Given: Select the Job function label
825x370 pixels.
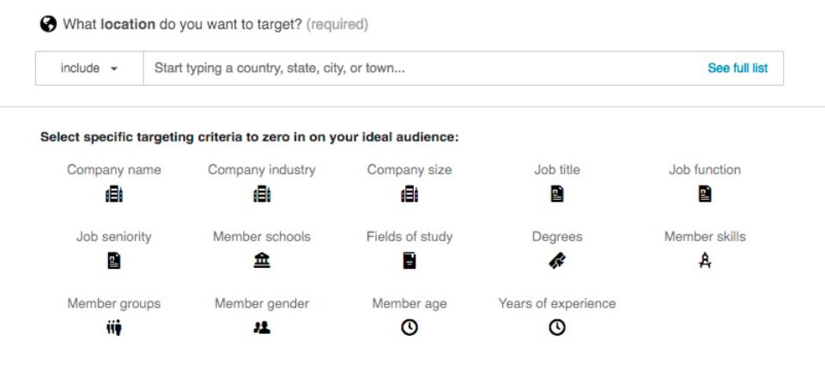Looking at the screenshot, I should point(705,170).
